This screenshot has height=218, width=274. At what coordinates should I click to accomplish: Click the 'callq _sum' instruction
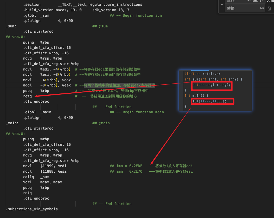pos(36,177)
